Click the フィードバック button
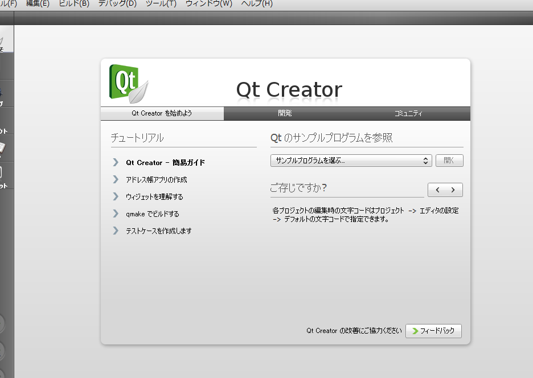 [433, 331]
